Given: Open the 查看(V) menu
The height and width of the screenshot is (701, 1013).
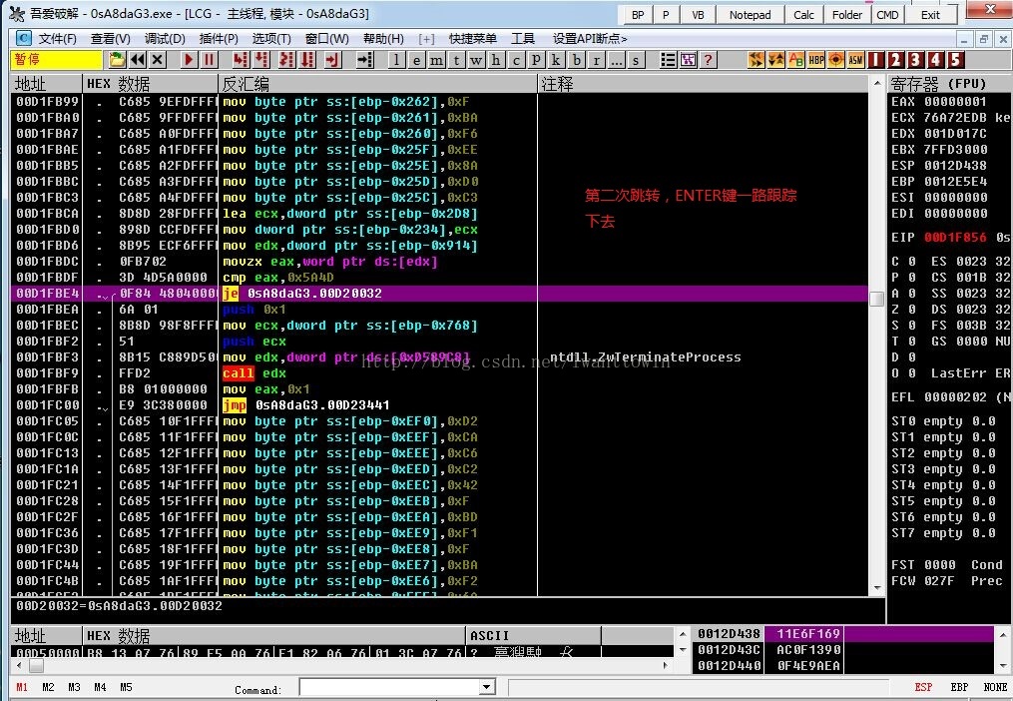Looking at the screenshot, I should tap(111, 39).
